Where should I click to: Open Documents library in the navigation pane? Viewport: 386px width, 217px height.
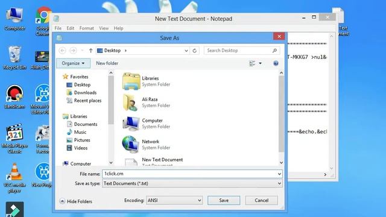82,124
